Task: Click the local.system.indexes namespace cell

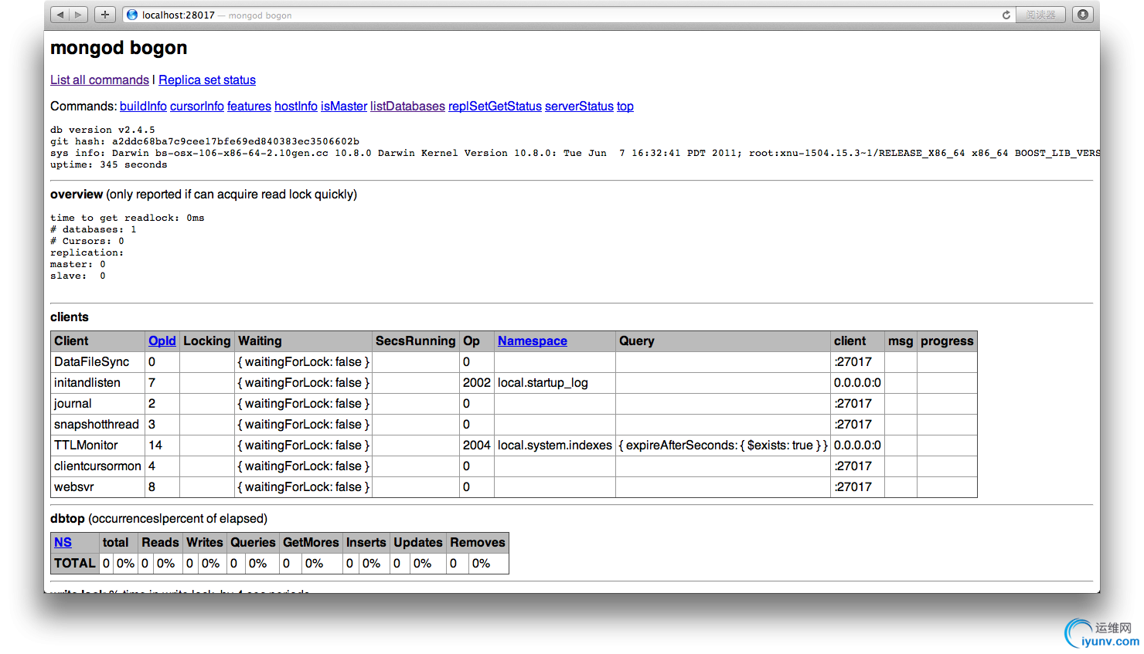Action: coord(555,445)
